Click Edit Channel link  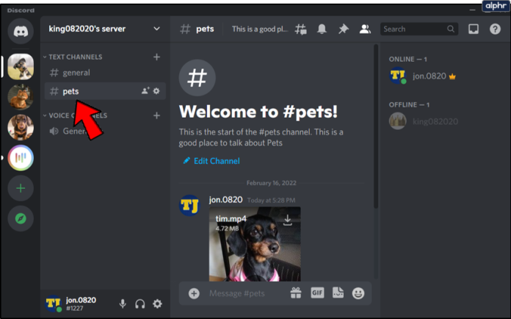(211, 161)
